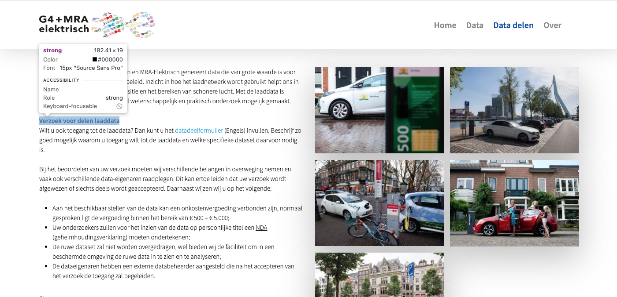Open the Data menu item
The width and height of the screenshot is (617, 297).
[x=475, y=25]
